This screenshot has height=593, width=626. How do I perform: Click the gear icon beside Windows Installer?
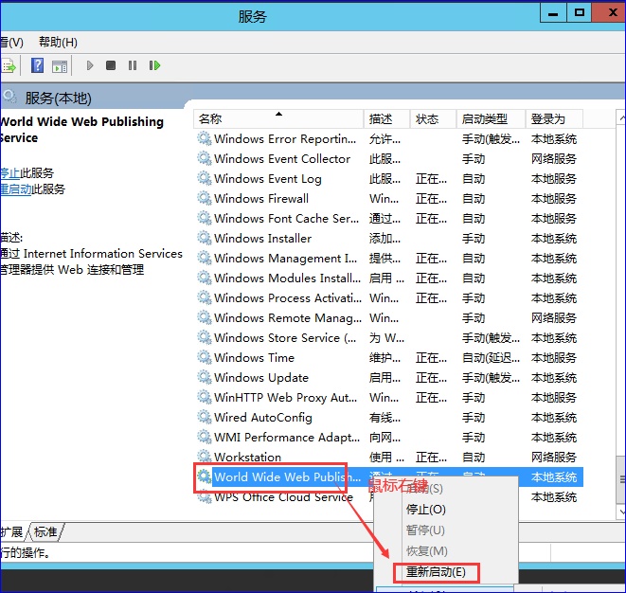click(205, 238)
